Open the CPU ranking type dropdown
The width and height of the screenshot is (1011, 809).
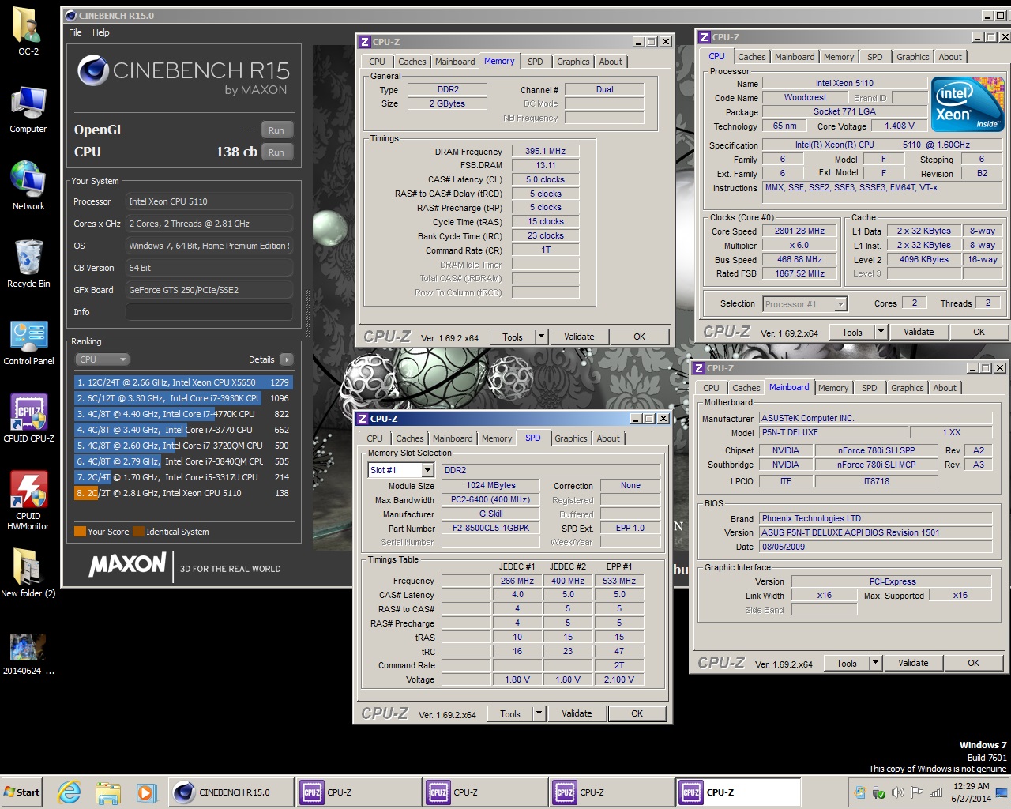click(x=103, y=359)
